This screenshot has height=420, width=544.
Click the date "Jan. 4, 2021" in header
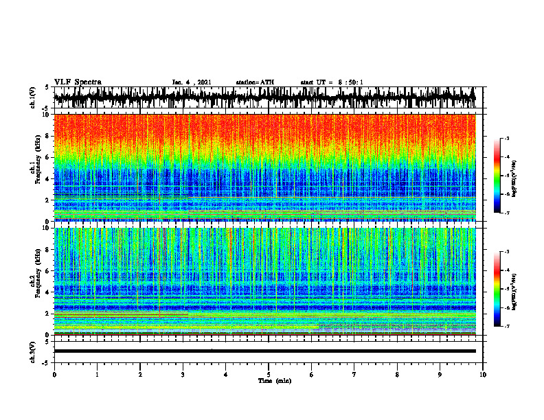click(192, 82)
